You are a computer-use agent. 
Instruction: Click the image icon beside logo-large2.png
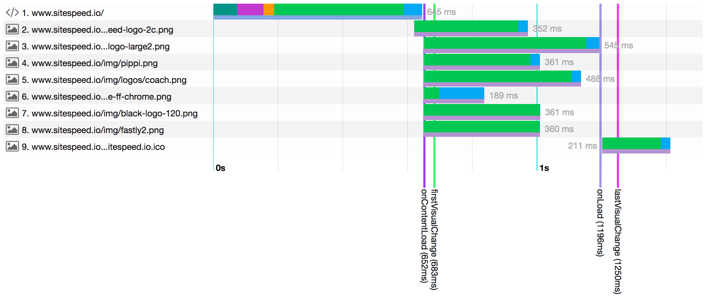point(12,46)
